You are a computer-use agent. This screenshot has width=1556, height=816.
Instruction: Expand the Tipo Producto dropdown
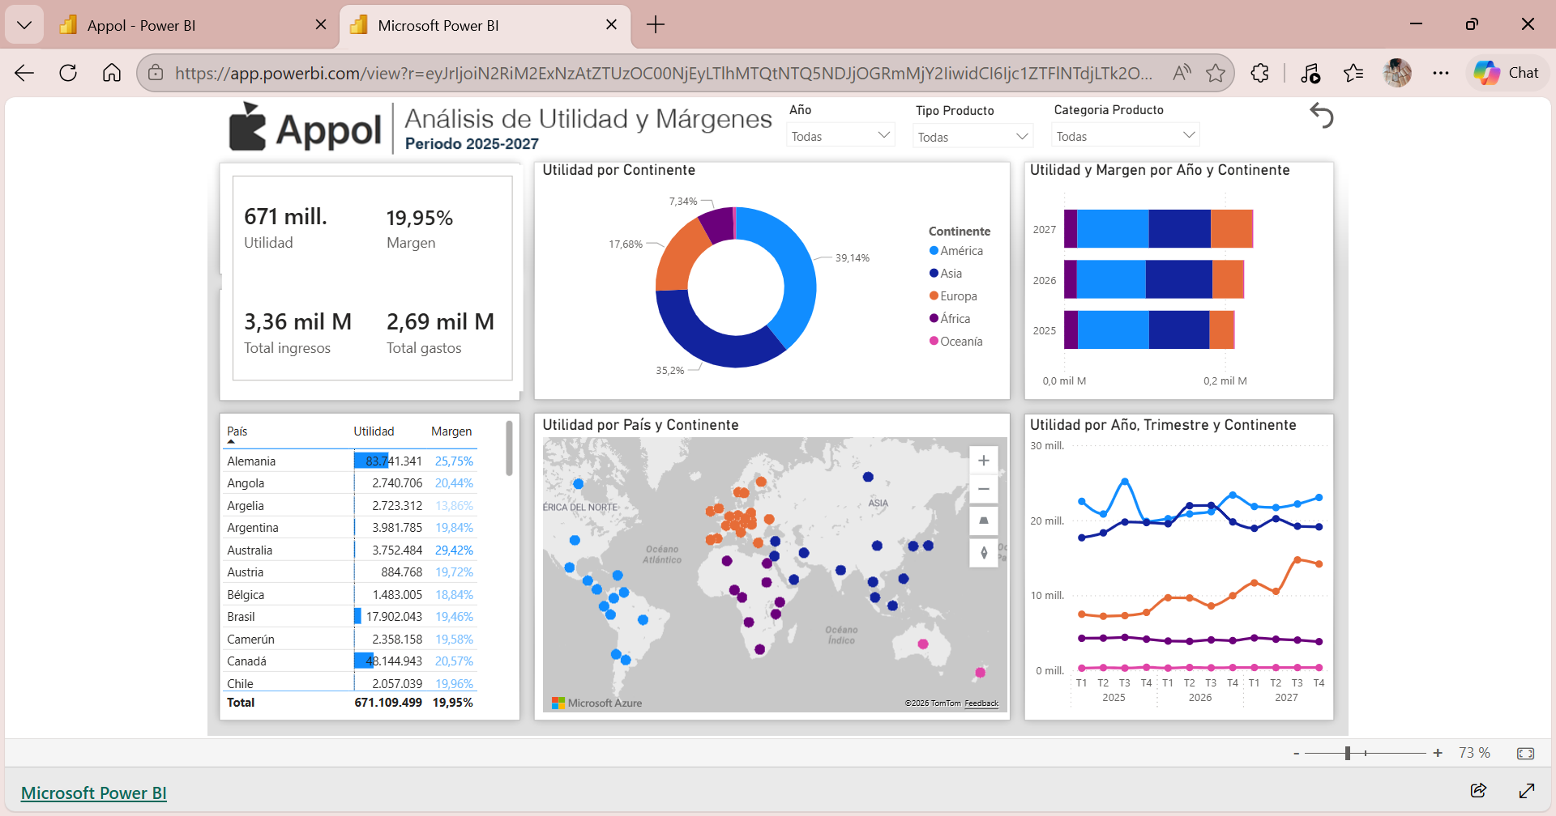tap(973, 136)
